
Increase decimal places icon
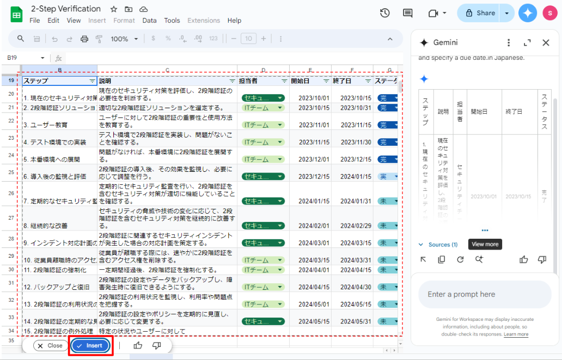tap(198, 39)
